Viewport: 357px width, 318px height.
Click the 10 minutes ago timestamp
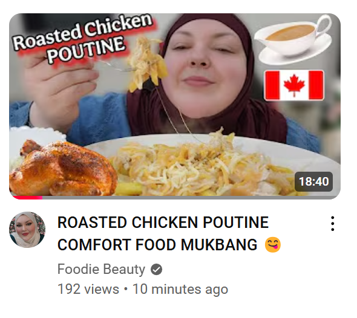[180, 289]
